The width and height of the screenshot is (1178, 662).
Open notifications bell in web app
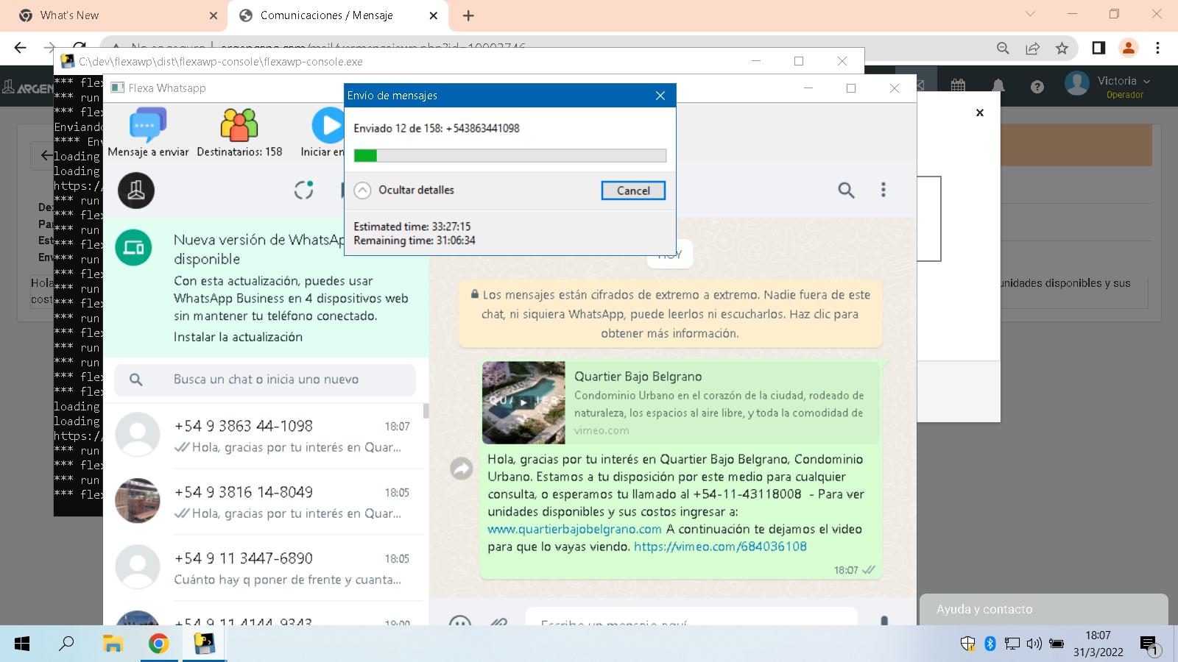click(998, 86)
